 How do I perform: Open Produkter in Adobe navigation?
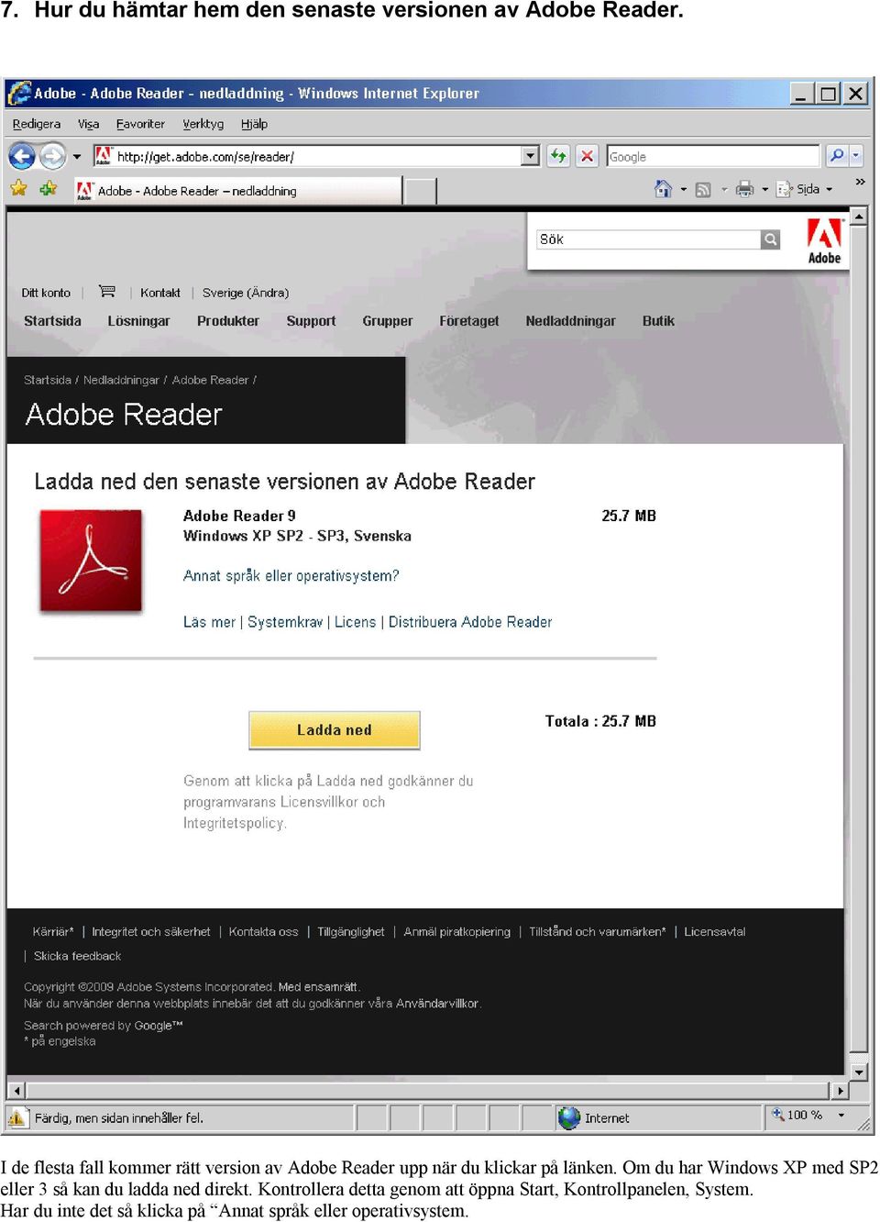(228, 321)
